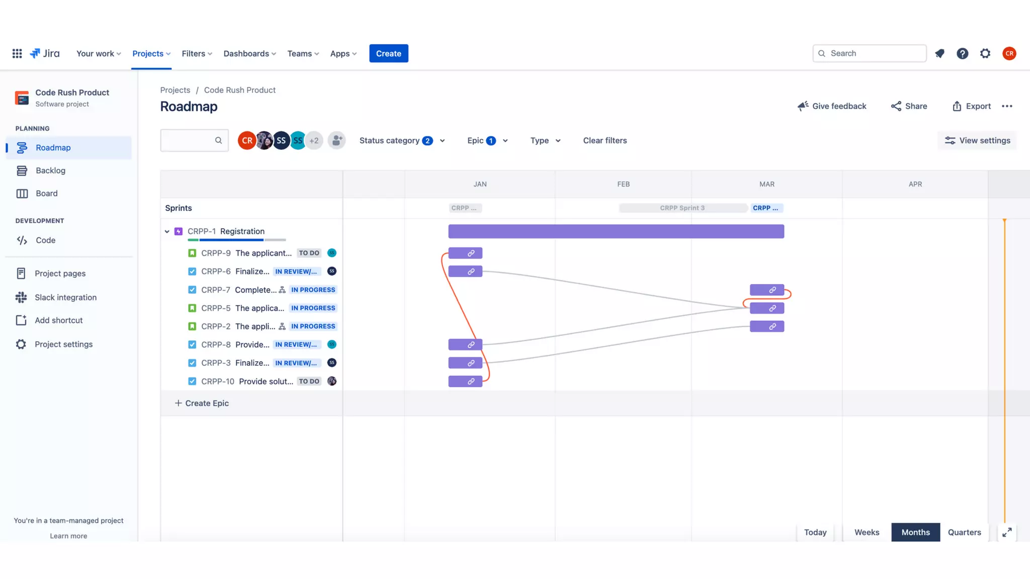Viewport: 1030px width, 579px height.
Task: Go to Backlog in sidebar
Action: (x=50, y=170)
